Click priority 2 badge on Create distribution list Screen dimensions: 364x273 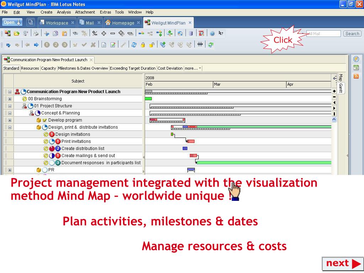(58, 149)
